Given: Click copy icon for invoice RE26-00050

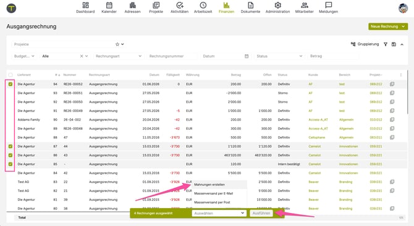Looking at the screenshot, I should [392, 102].
